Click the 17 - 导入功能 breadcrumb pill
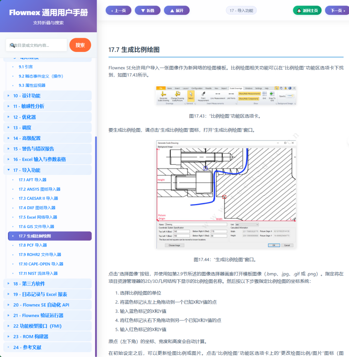This screenshot has height=357, width=349. click(x=241, y=10)
